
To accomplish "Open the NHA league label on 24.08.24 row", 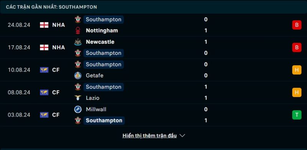I will point(59,25).
